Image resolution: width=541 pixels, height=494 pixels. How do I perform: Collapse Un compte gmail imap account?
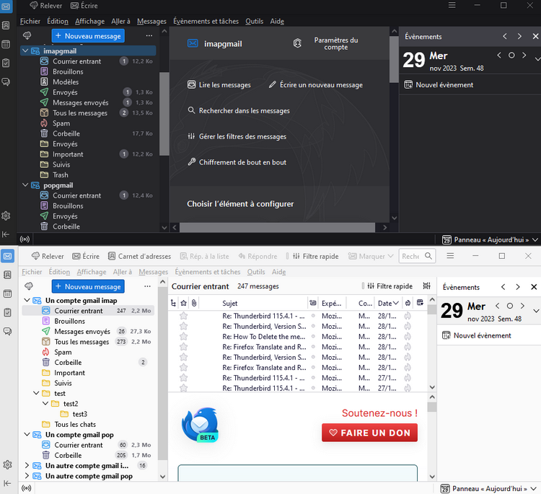pos(27,300)
